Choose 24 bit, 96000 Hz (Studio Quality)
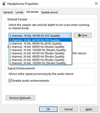The width and height of the screenshot is (100, 113). [x=40, y=60]
